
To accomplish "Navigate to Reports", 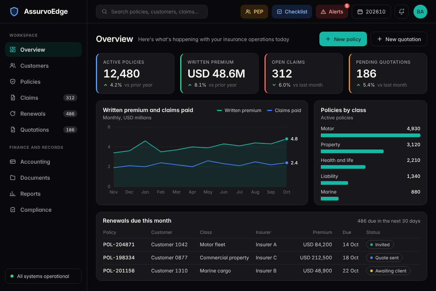I will click(43, 194).
